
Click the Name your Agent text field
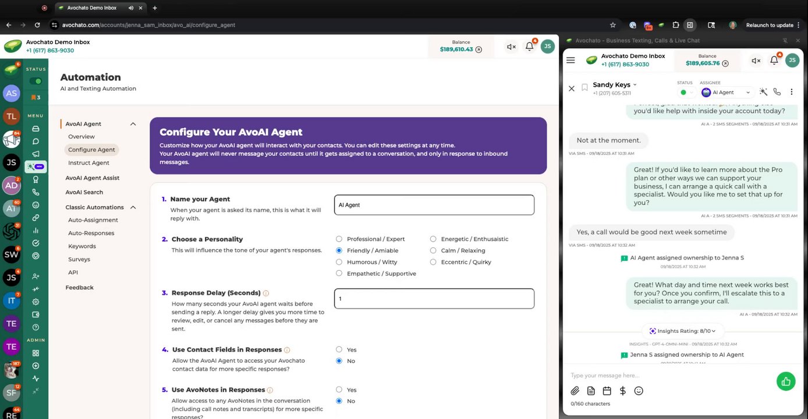click(x=434, y=205)
